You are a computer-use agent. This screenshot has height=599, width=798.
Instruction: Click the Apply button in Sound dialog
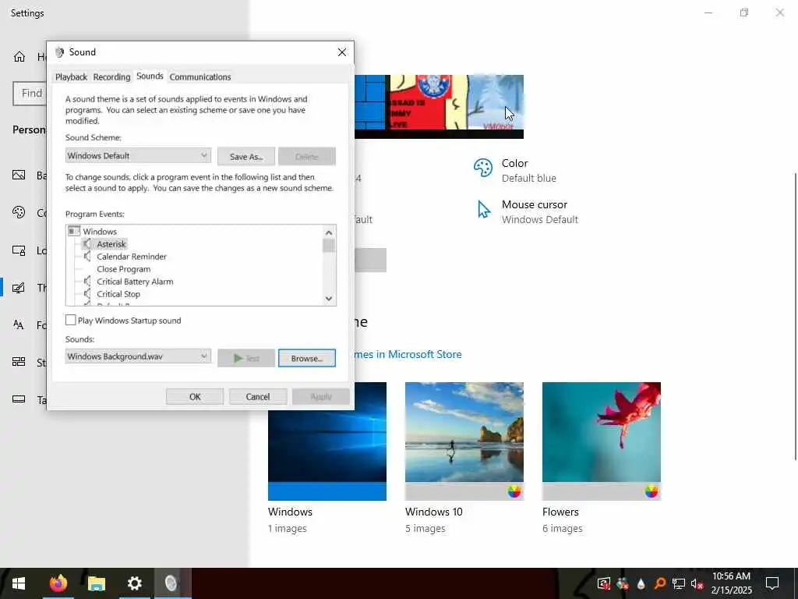(x=320, y=397)
